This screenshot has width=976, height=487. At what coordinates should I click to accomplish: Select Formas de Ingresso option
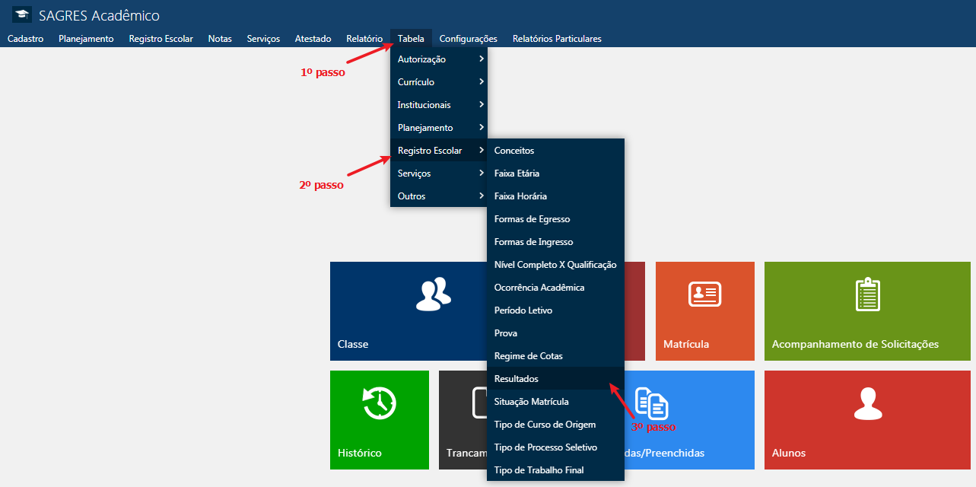point(533,242)
